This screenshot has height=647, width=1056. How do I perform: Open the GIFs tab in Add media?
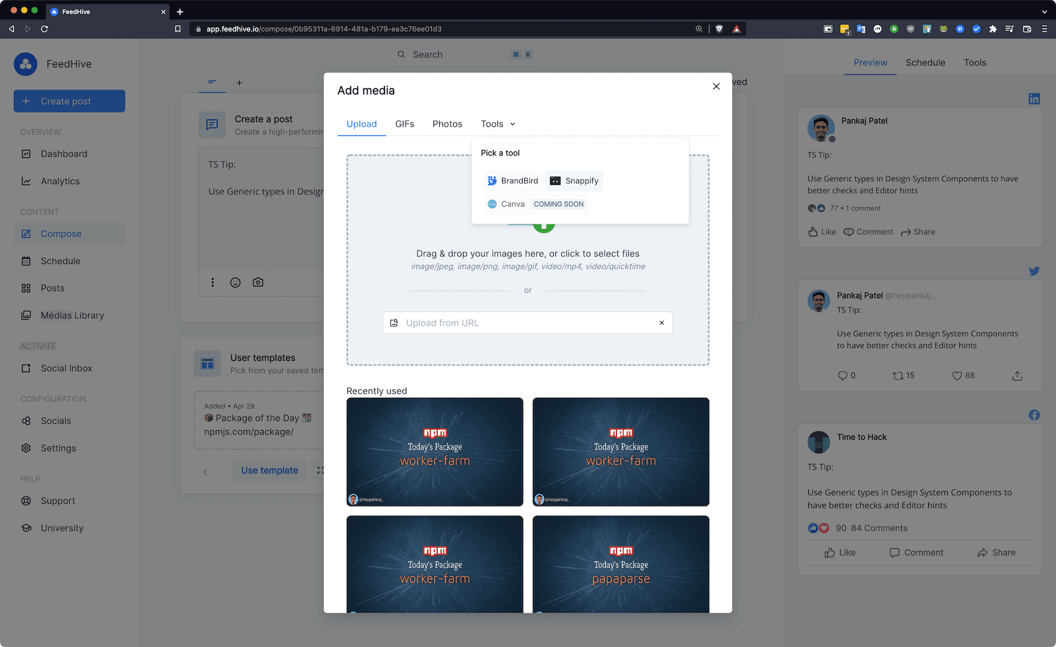pyautogui.click(x=404, y=124)
